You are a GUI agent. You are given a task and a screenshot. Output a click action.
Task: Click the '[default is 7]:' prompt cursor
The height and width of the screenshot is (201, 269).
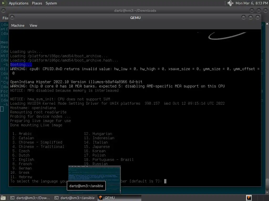click(x=165, y=181)
